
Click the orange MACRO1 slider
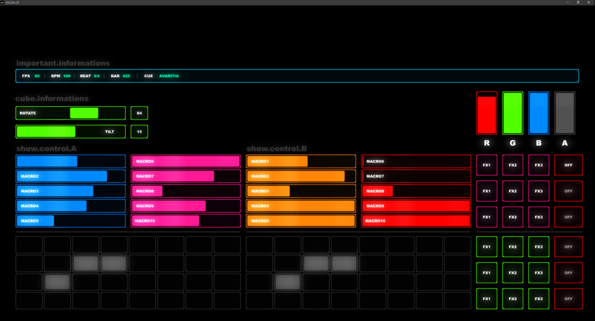(301, 161)
